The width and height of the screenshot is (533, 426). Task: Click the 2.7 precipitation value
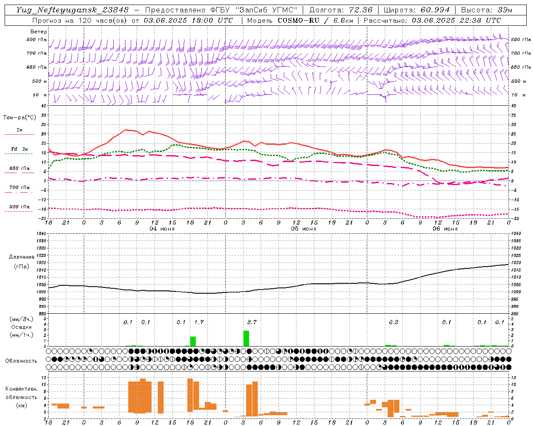252,322
